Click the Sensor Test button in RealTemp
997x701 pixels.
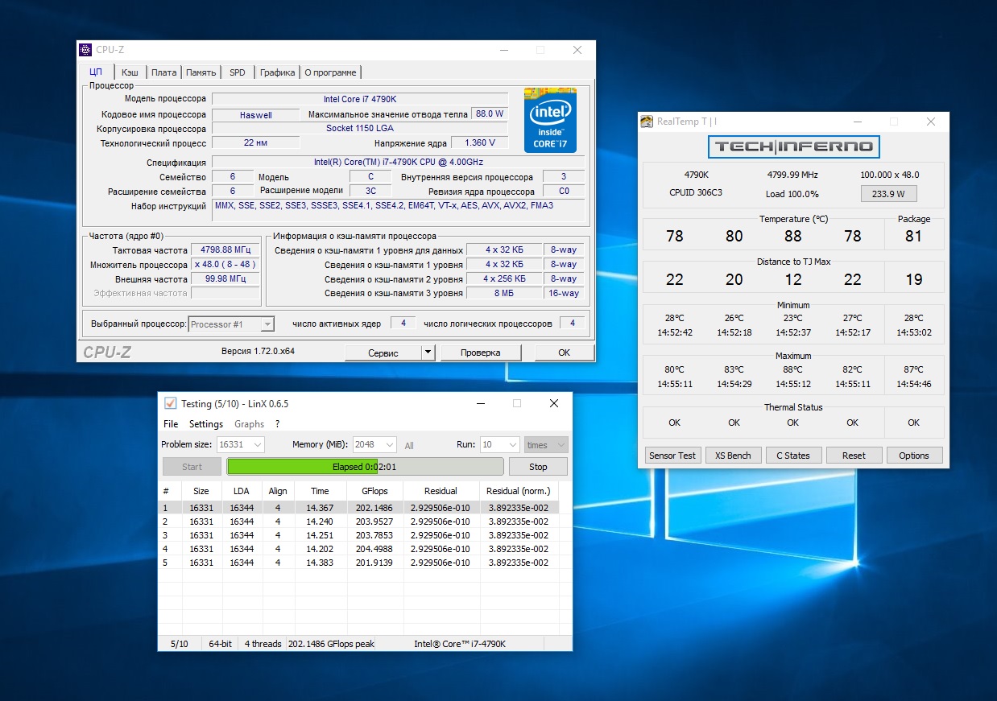click(672, 456)
